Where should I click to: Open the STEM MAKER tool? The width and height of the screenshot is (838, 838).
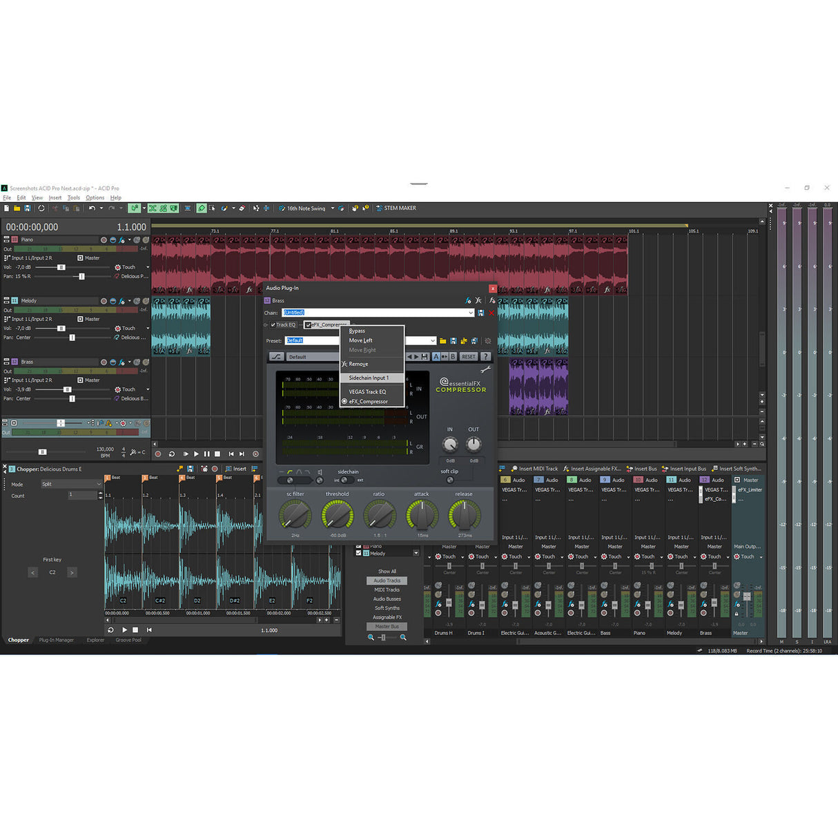pyautogui.click(x=397, y=208)
